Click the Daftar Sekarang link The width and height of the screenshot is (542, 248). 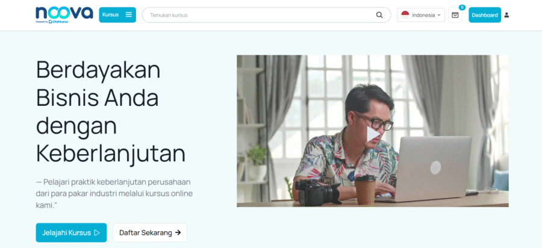pyautogui.click(x=145, y=233)
